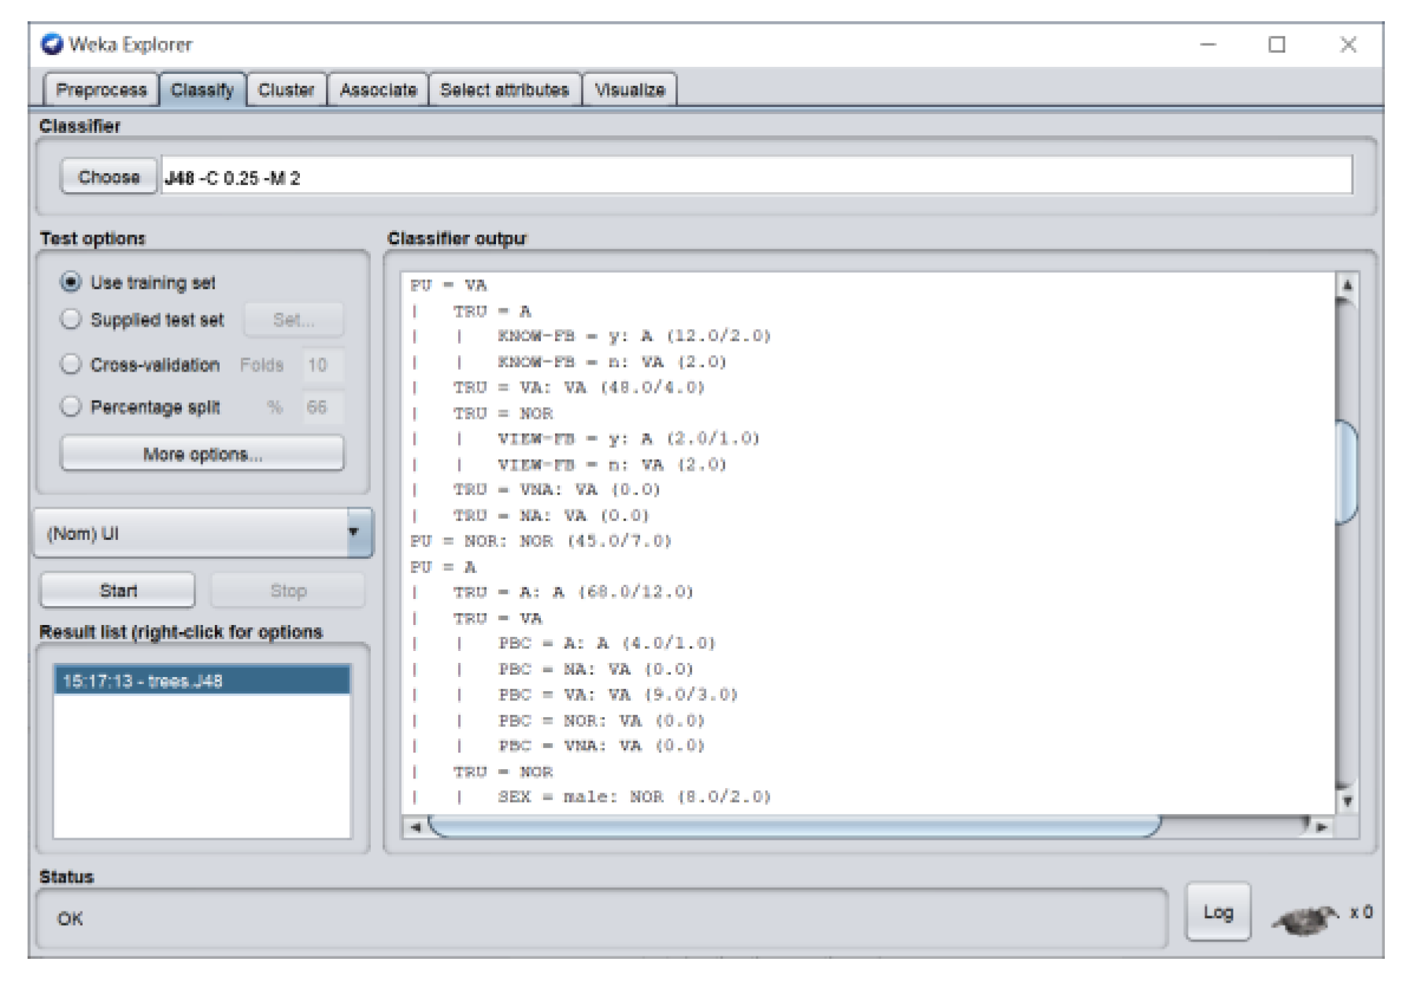The width and height of the screenshot is (1410, 984).
Task: Maximize the Weka Explorer window
Action: point(1277,45)
